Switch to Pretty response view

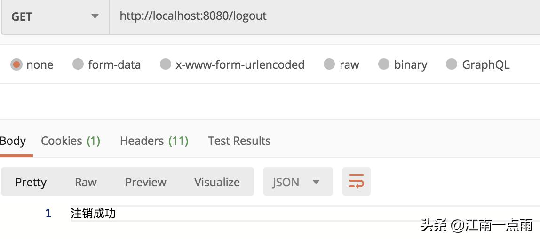tap(31, 182)
